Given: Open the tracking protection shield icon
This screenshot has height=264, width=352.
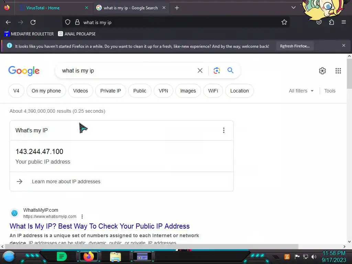Looking at the screenshot, I should [68, 22].
